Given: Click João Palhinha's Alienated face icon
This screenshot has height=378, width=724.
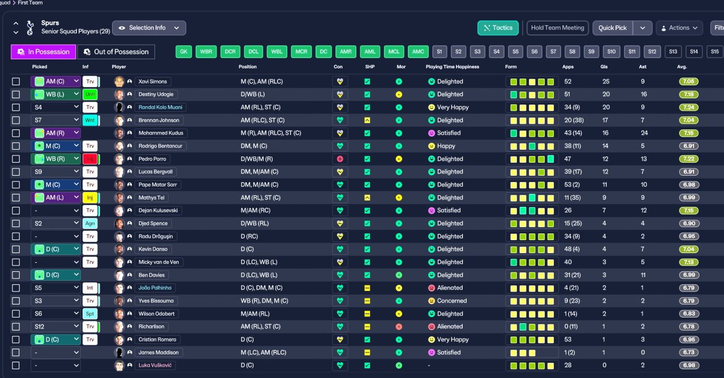Looking at the screenshot, I should (432, 288).
